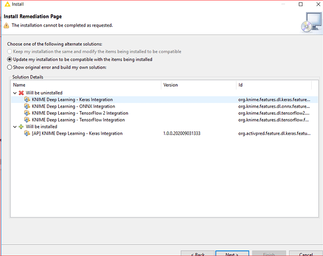323x256 pixels.
Task: Click the Version column header
Action: tap(198, 85)
